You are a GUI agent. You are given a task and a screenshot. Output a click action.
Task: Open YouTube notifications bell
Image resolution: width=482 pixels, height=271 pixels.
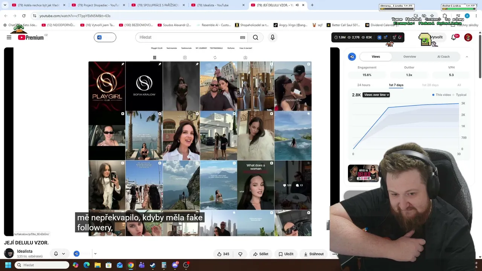click(454, 37)
